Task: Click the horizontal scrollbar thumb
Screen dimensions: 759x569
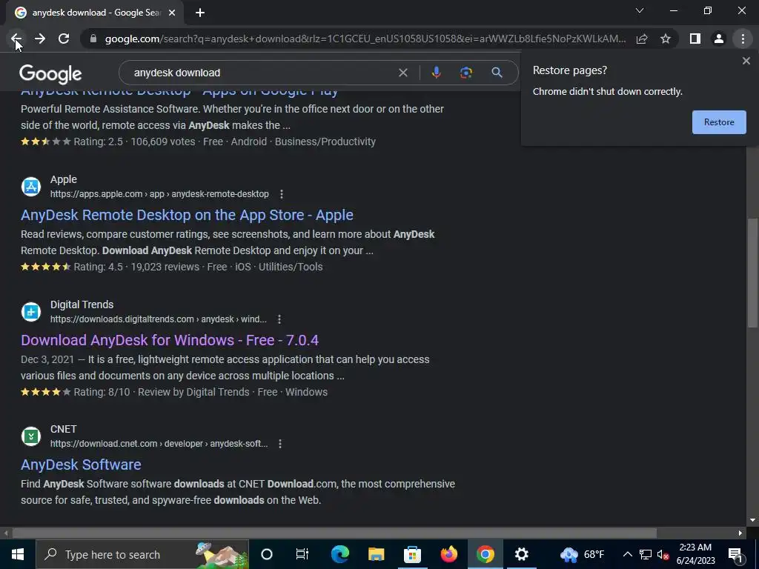Action: [x=334, y=533]
